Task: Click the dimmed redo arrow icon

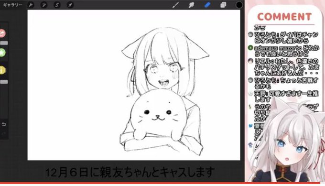Action: [4, 133]
